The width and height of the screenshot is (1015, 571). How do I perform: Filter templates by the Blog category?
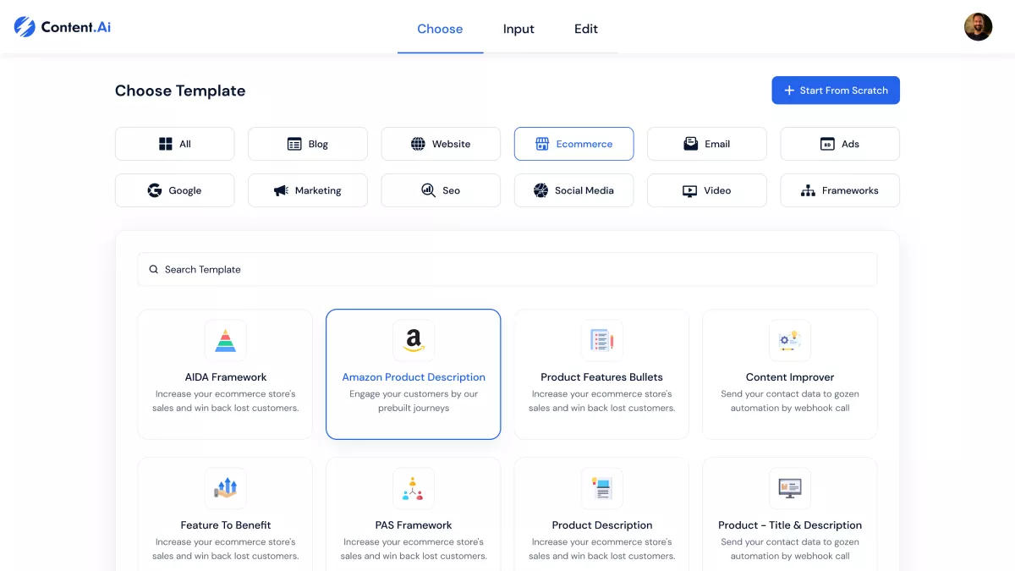[x=308, y=144]
